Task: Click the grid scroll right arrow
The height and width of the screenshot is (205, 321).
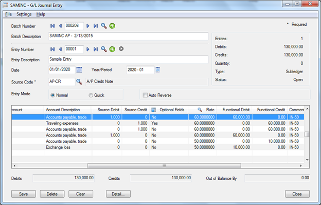Action: pyautogui.click(x=301, y=166)
